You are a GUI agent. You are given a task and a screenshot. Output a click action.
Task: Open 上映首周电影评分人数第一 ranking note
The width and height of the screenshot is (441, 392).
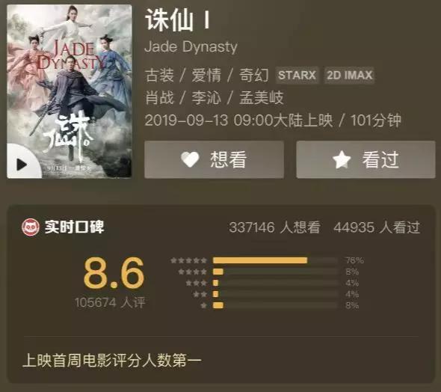[112, 361]
